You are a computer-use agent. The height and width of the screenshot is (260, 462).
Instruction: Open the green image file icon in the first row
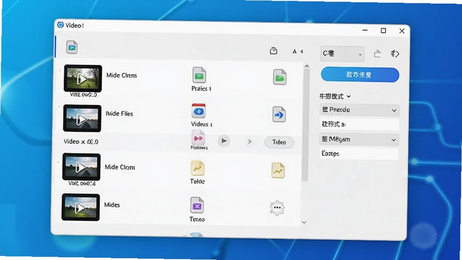point(280,77)
